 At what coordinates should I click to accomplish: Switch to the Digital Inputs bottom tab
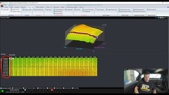(x=58, y=88)
